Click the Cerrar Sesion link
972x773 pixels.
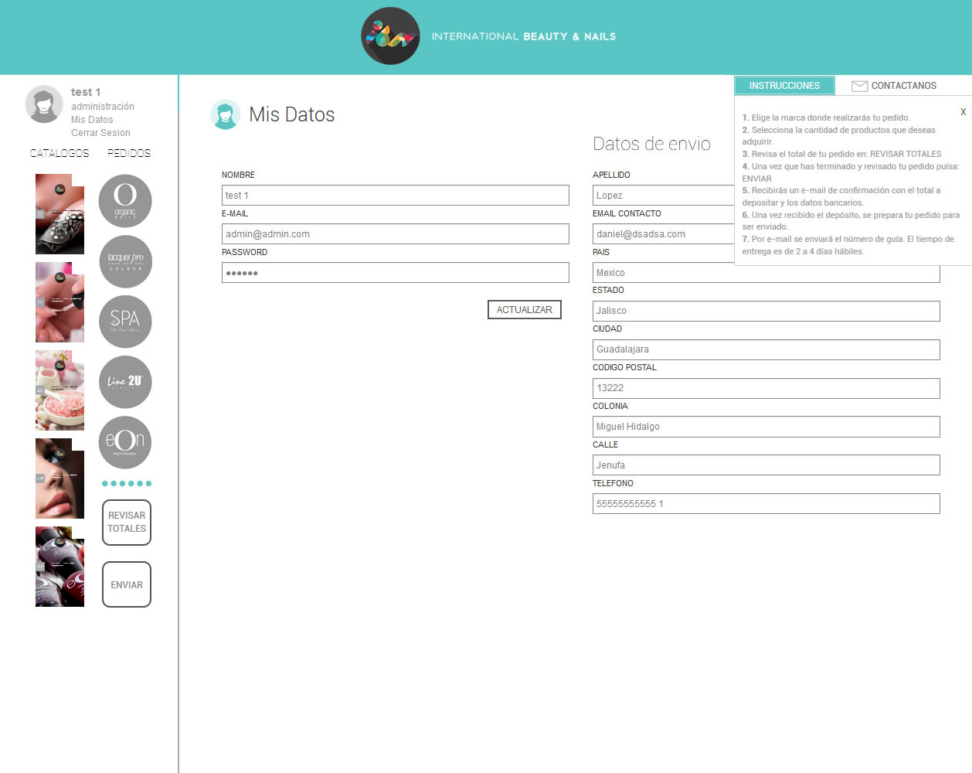(100, 133)
